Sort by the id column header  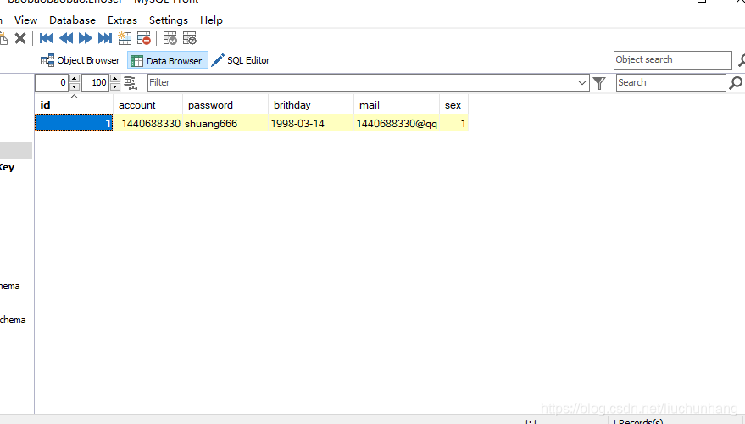coord(74,105)
